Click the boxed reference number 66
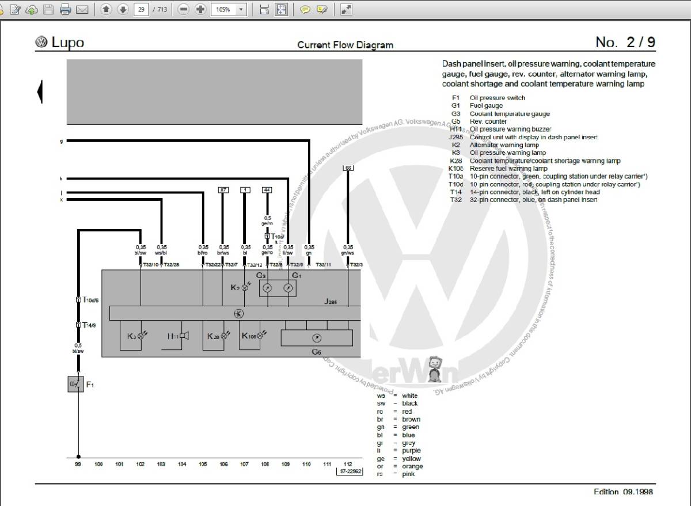The image size is (691, 506). tap(347, 168)
